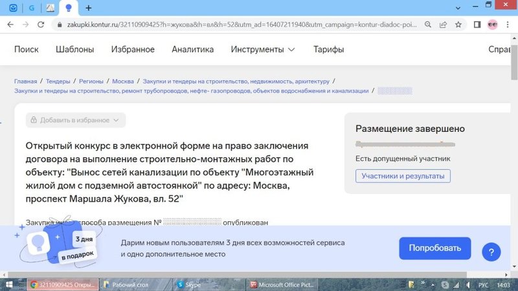Open the zoom magnifier icon in address bar
Viewport: 518px width, 291px height.
pos(428,25)
